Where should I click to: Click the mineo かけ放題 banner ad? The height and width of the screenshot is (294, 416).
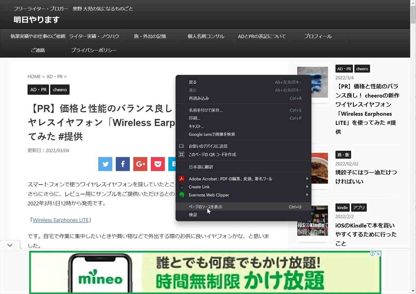[x=205, y=272]
